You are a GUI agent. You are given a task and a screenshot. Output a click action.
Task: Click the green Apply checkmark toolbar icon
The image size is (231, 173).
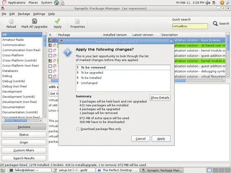coord(57,21)
